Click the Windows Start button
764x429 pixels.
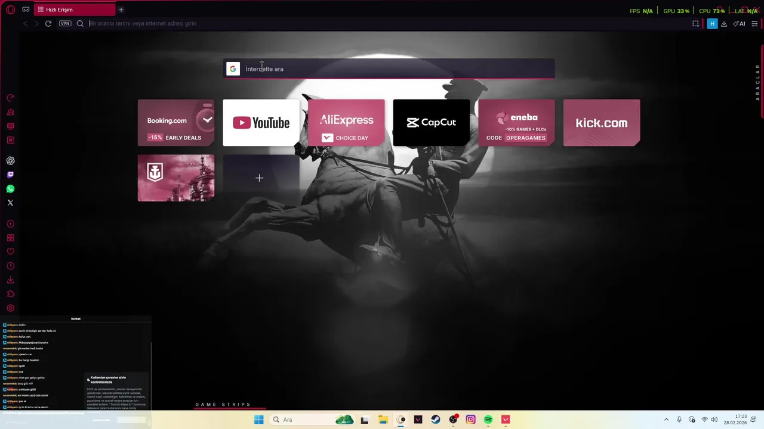pos(258,419)
